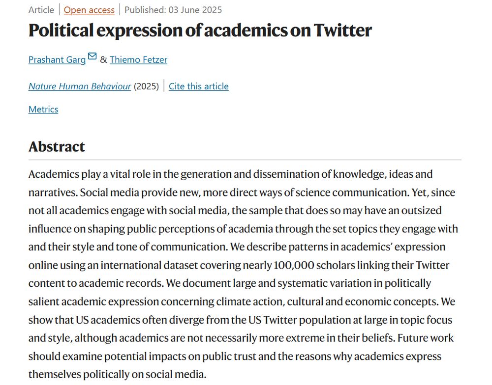Click the email envelope icon beside Prashant Garg

click(92, 56)
